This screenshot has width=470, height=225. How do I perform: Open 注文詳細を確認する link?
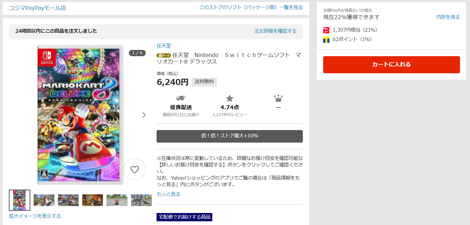click(275, 31)
